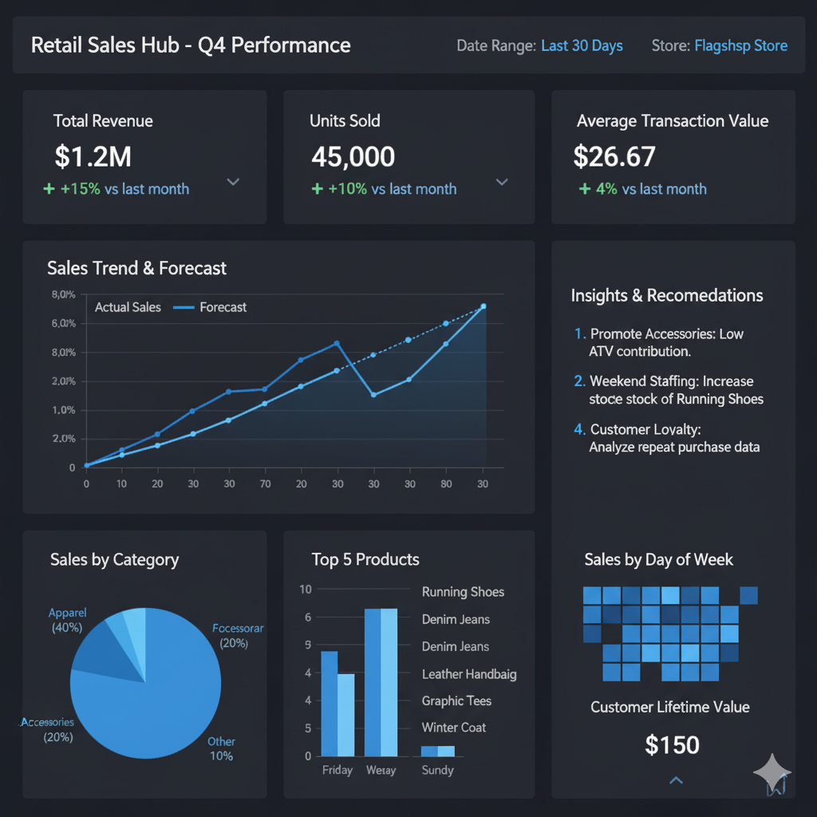Image resolution: width=817 pixels, height=817 pixels.
Task: Select the Flagshsp Store link
Action: 740,45
